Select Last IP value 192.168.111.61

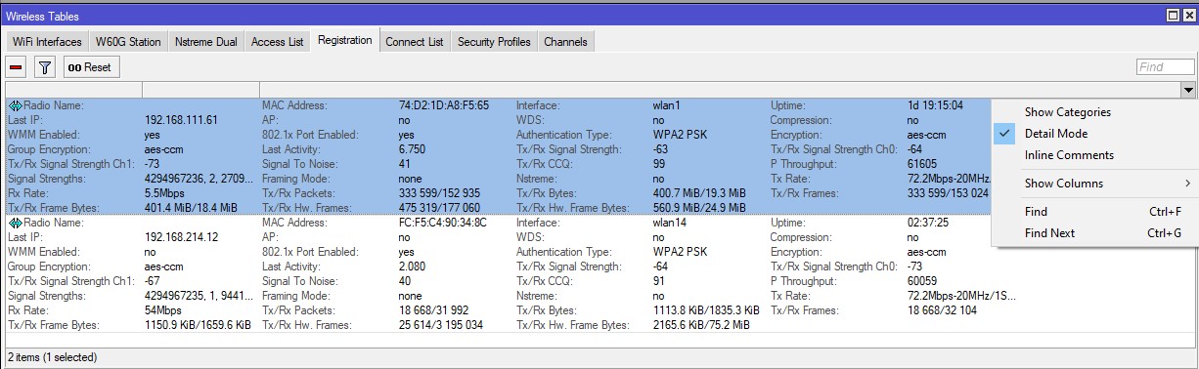point(181,120)
